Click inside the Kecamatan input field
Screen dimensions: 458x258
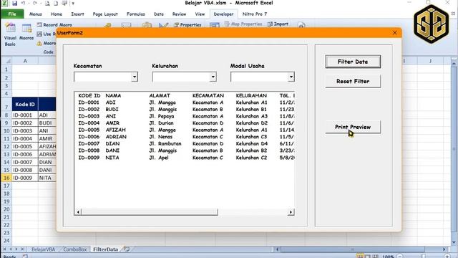(102, 77)
